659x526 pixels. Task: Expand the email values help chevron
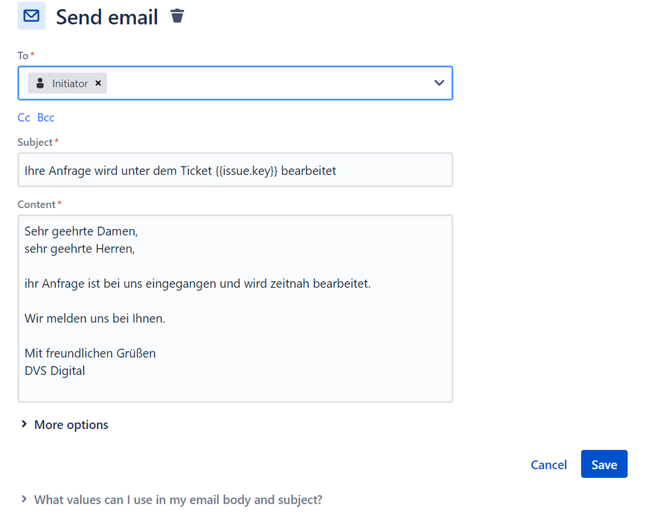24,499
